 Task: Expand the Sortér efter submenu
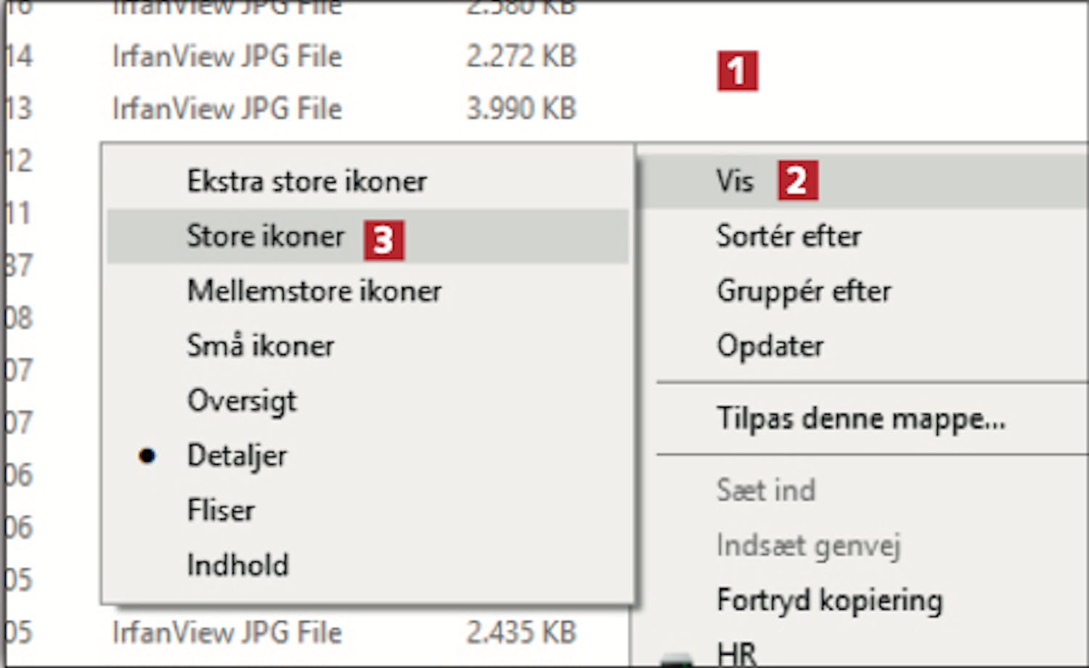pyautogui.click(x=864, y=236)
